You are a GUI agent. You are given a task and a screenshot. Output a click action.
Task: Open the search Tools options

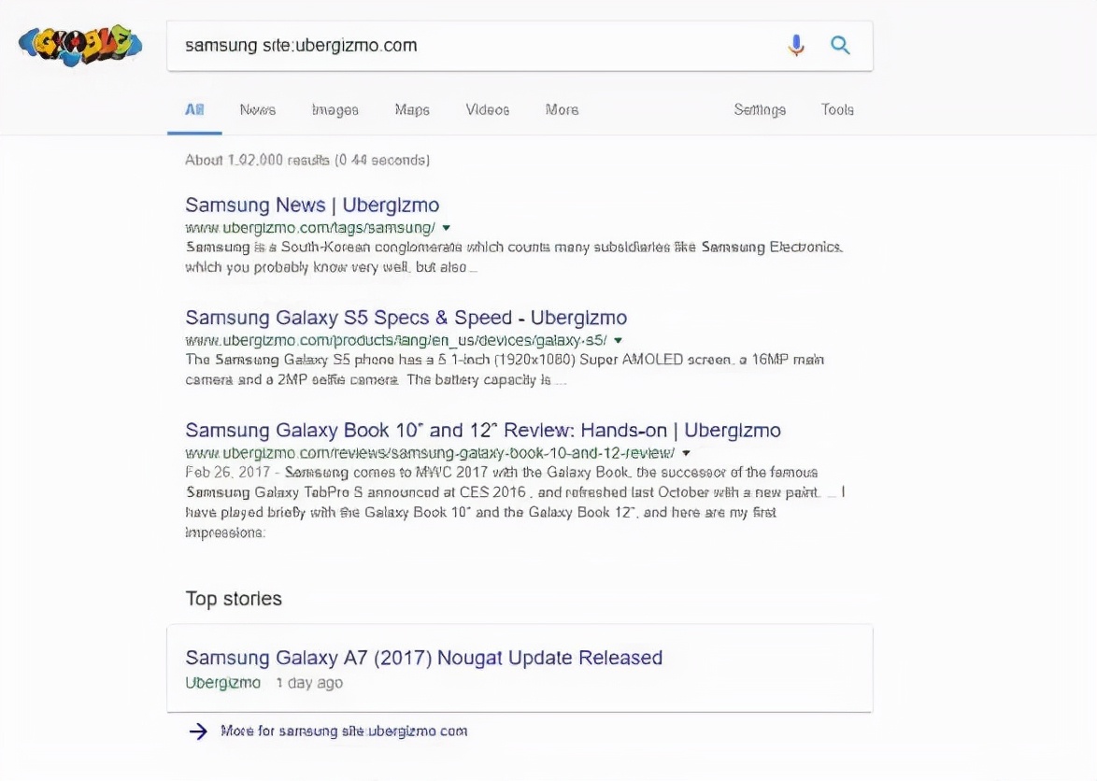(837, 110)
